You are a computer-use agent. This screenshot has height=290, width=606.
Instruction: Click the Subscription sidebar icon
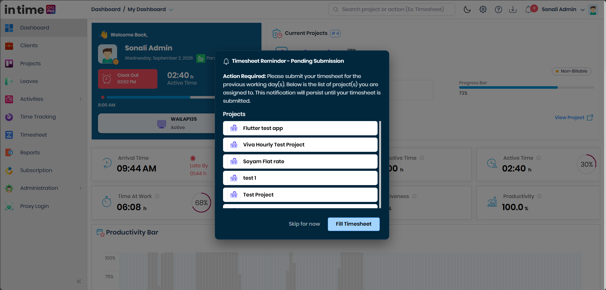click(x=9, y=171)
